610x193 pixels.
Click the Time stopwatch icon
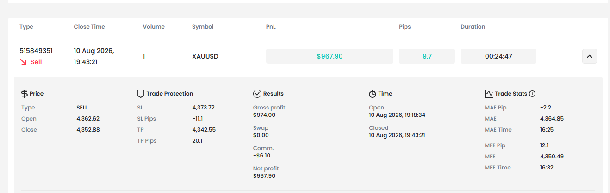point(373,94)
